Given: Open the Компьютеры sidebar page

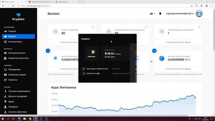Looking at the screenshot, I should pos(15,42).
